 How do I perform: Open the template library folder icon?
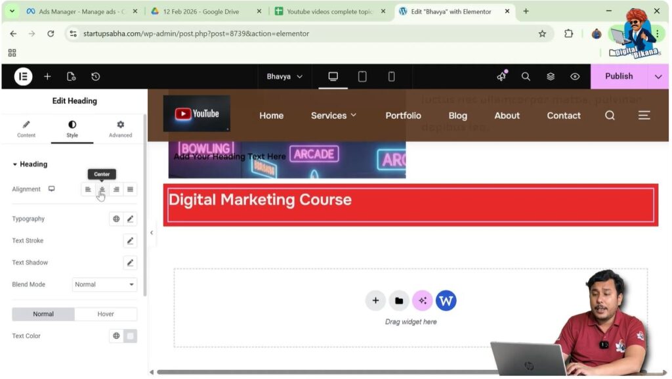(399, 301)
